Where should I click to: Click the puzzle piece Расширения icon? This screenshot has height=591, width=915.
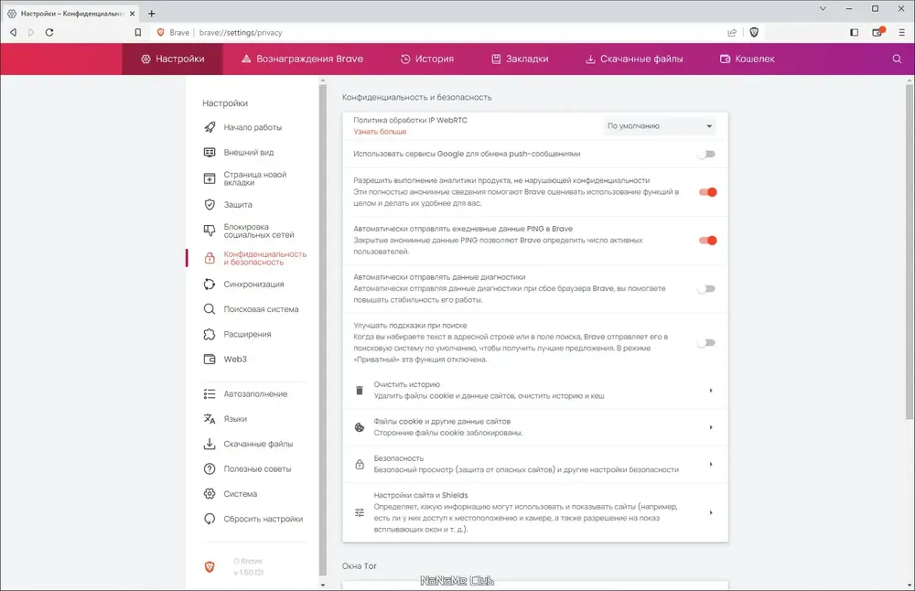pyautogui.click(x=210, y=334)
